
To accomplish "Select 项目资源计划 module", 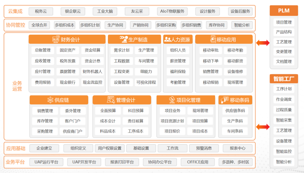I will (172, 121).
